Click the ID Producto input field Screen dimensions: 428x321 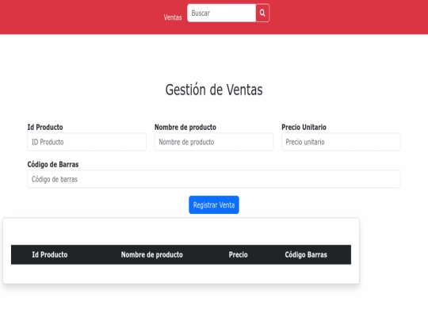click(87, 142)
